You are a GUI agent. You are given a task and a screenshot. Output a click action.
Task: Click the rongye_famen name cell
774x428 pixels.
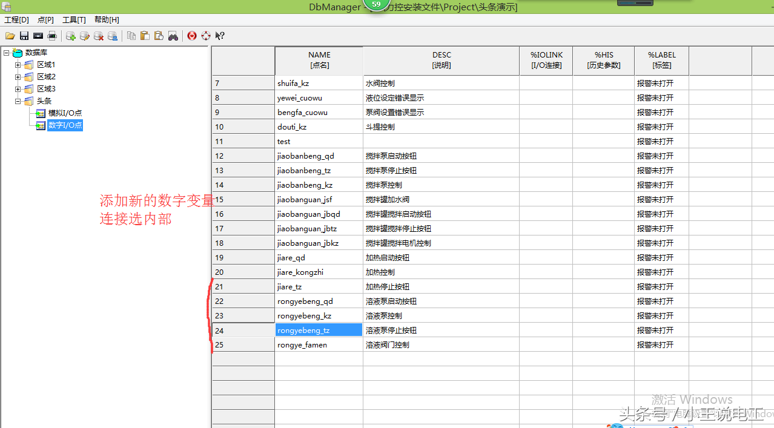click(x=319, y=344)
